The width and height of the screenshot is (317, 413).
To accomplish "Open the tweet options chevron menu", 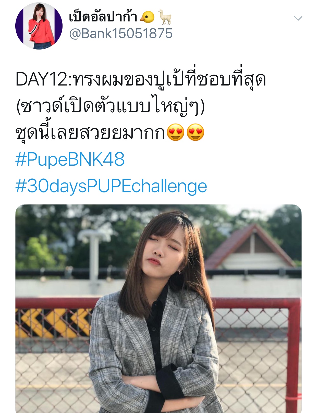I will point(298,18).
